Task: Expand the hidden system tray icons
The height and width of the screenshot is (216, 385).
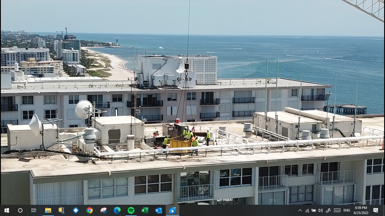Action: pyautogui.click(x=300, y=210)
